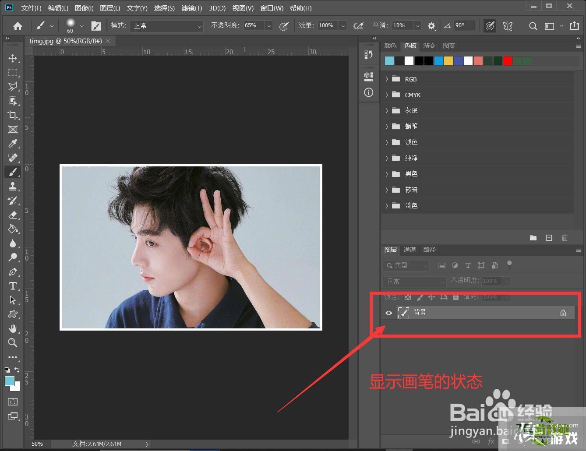The height and width of the screenshot is (451, 586).
Task: Click the brush angle 90° field
Action: [465, 26]
